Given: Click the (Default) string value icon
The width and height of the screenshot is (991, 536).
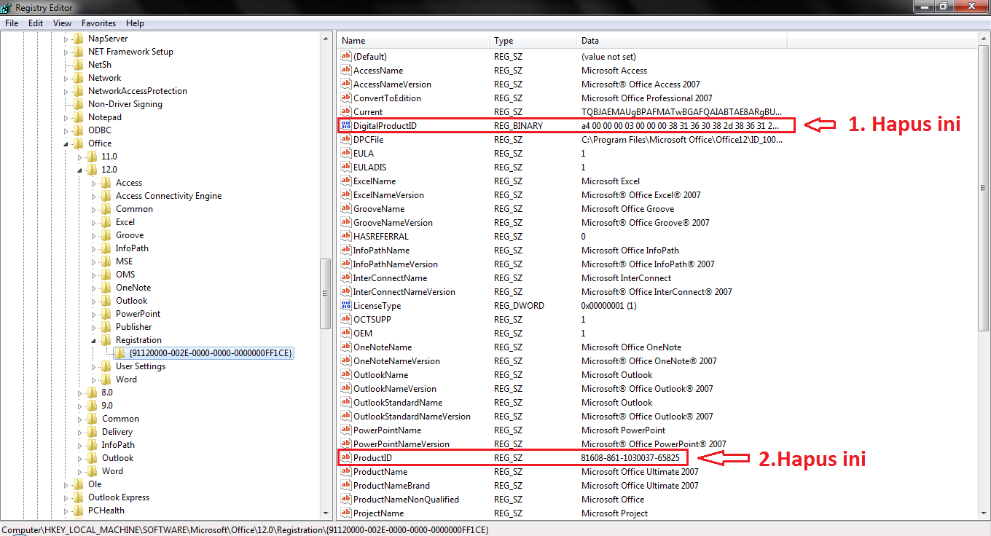Looking at the screenshot, I should 346,57.
